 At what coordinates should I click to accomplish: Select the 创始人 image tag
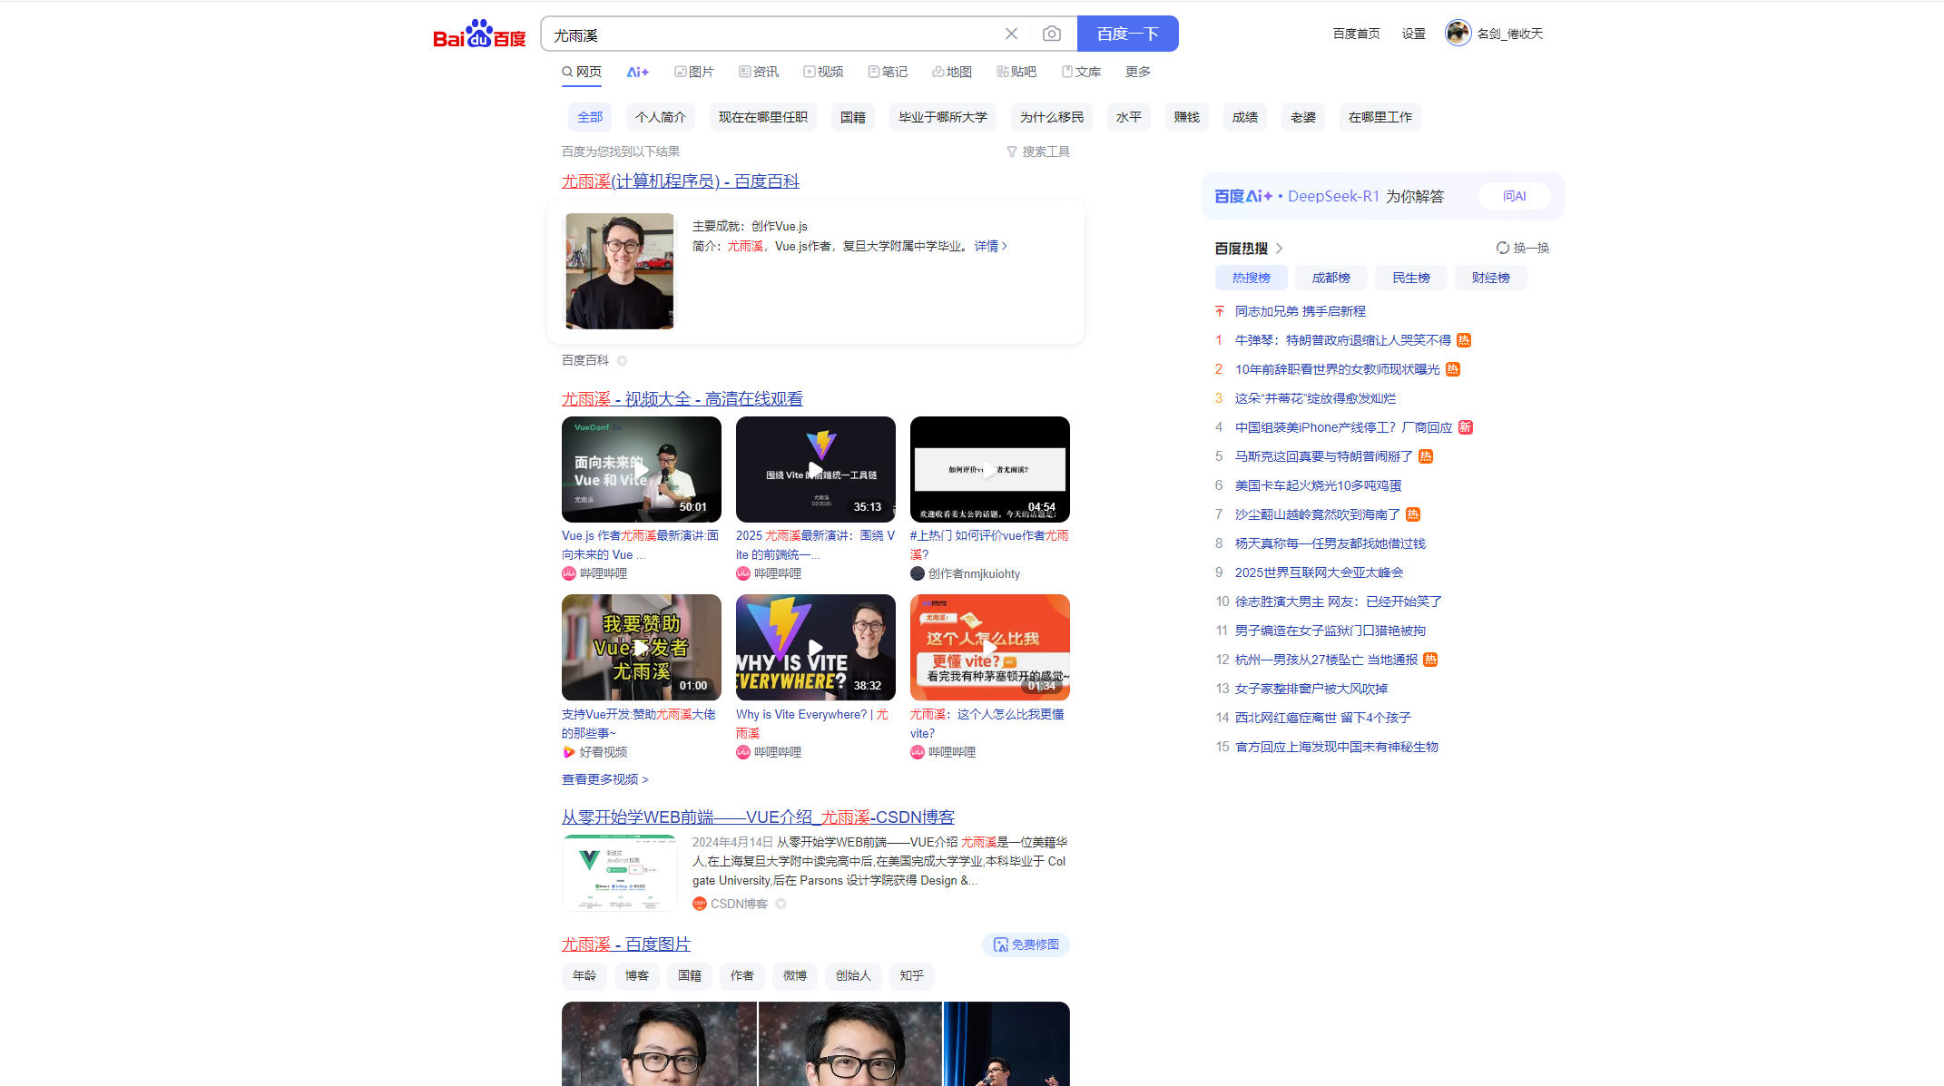click(853, 975)
